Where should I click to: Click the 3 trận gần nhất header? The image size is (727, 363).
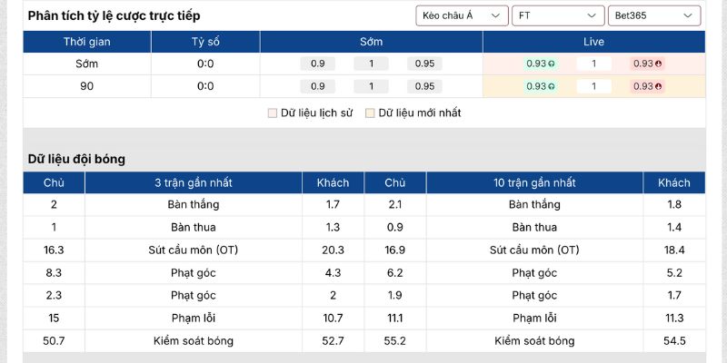(193, 182)
